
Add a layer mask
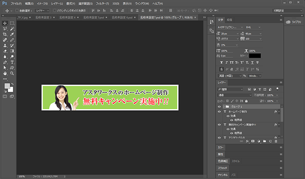(x=253, y=141)
